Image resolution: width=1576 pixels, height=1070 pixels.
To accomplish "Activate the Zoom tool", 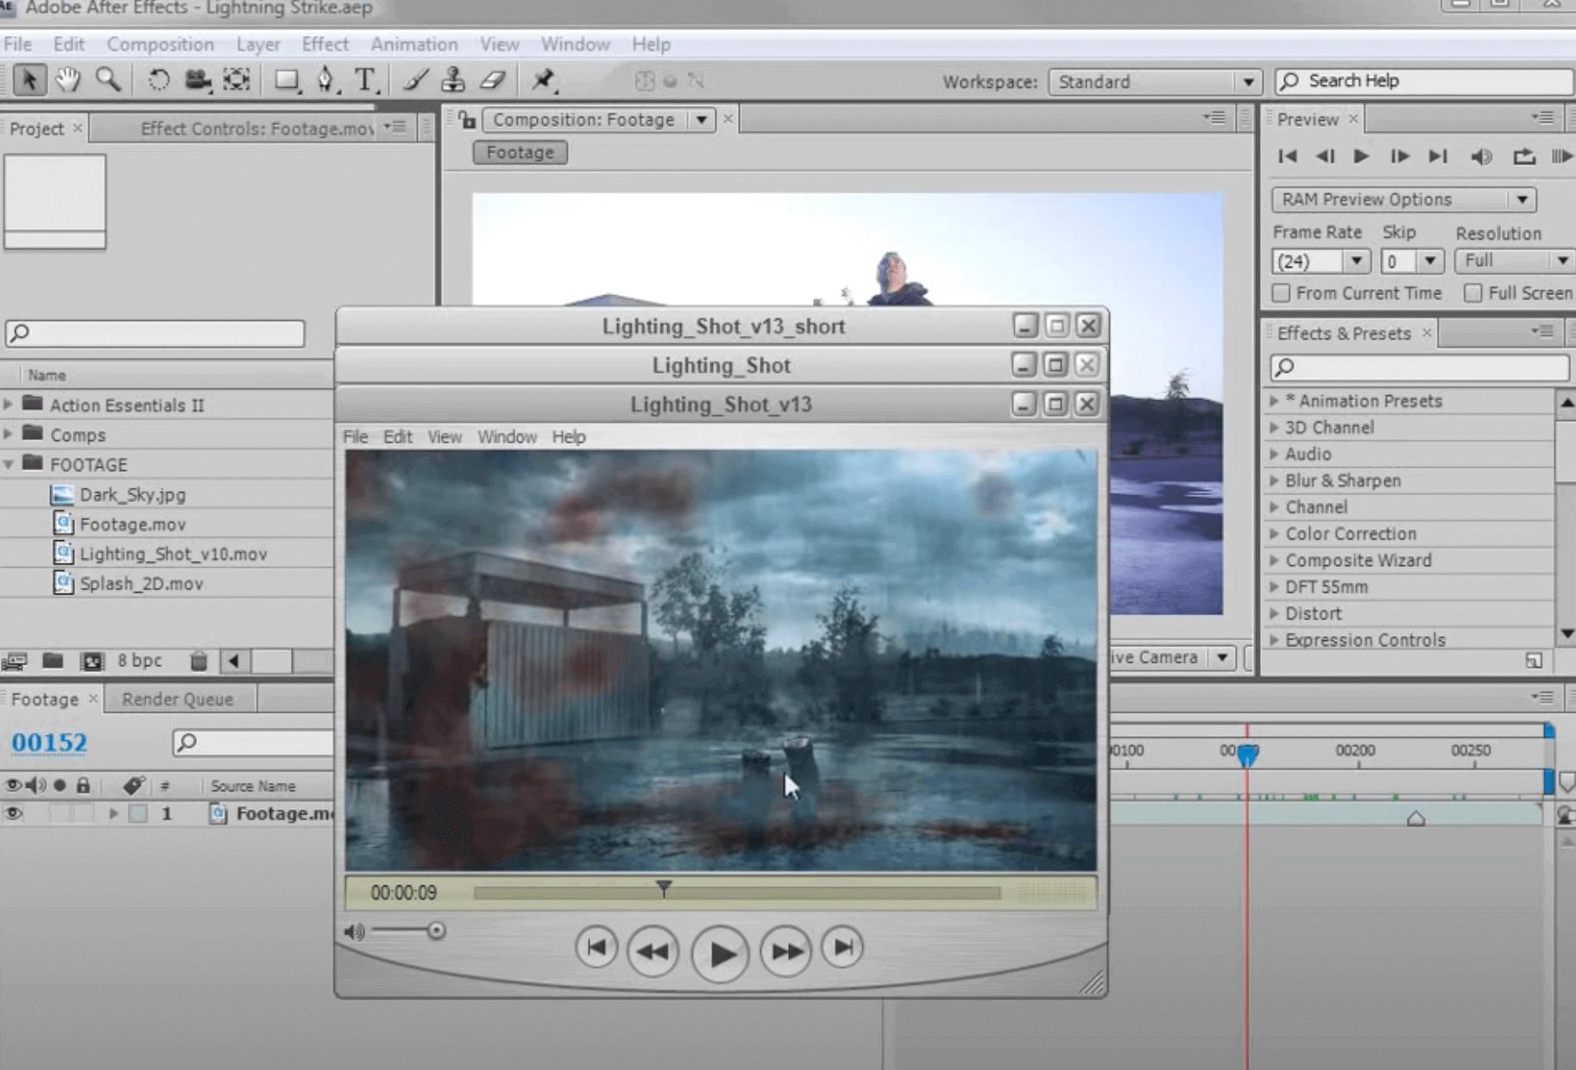I will 106,79.
